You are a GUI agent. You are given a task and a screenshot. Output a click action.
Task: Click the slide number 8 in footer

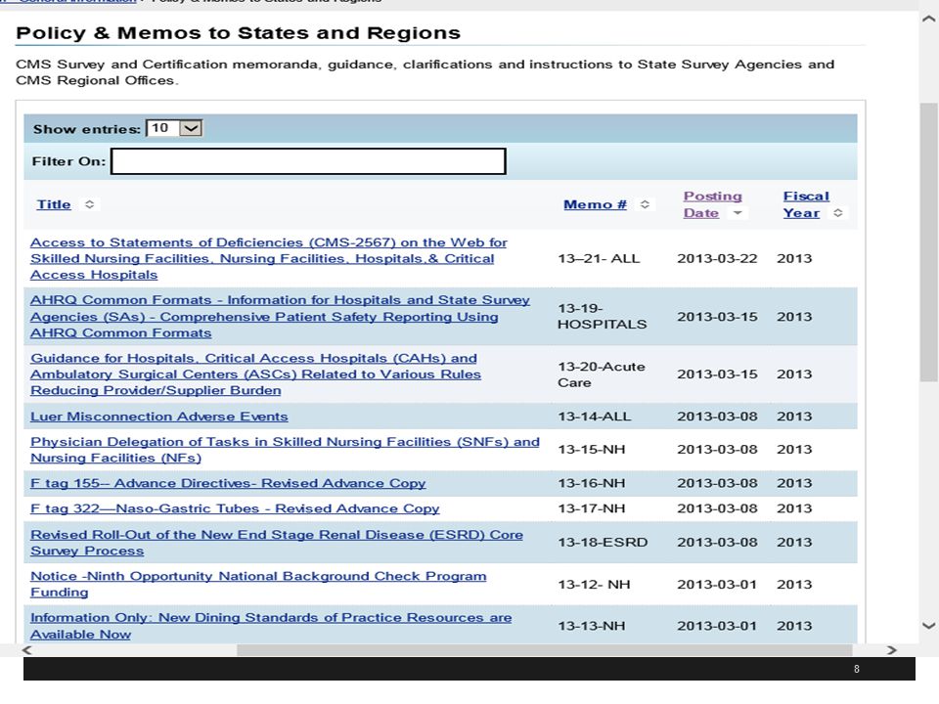click(x=857, y=669)
